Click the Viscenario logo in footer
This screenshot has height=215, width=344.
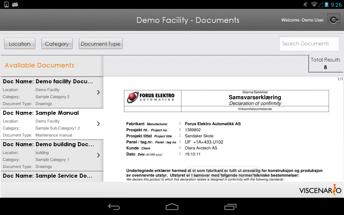320,190
